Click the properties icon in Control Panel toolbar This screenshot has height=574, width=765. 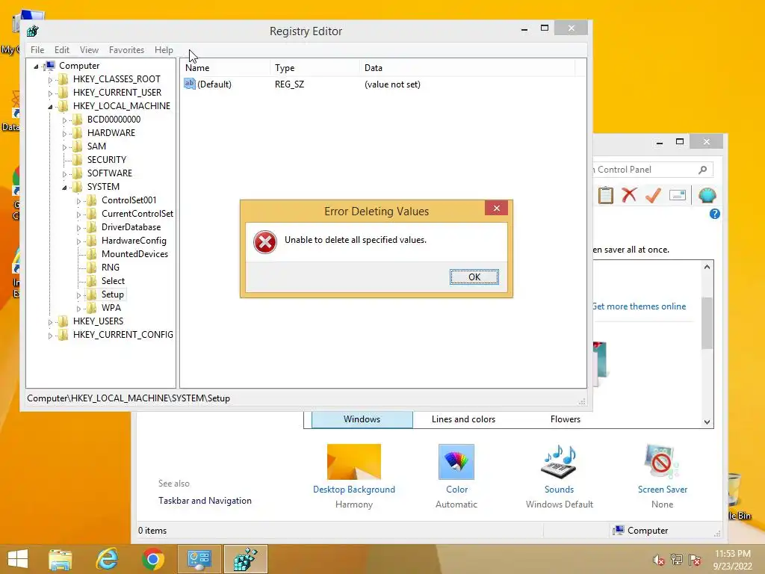(x=677, y=195)
